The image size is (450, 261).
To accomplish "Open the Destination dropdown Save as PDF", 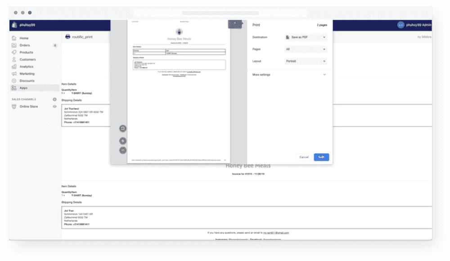I will tap(306, 37).
